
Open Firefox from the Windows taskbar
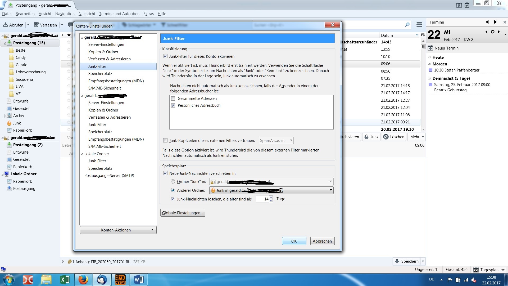click(x=83, y=280)
